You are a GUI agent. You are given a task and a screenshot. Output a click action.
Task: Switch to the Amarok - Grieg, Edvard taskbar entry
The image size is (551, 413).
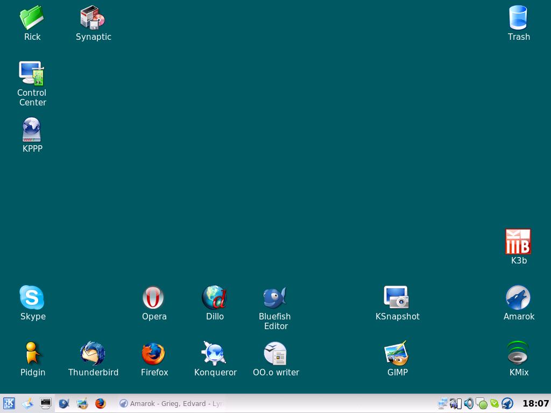click(x=172, y=403)
